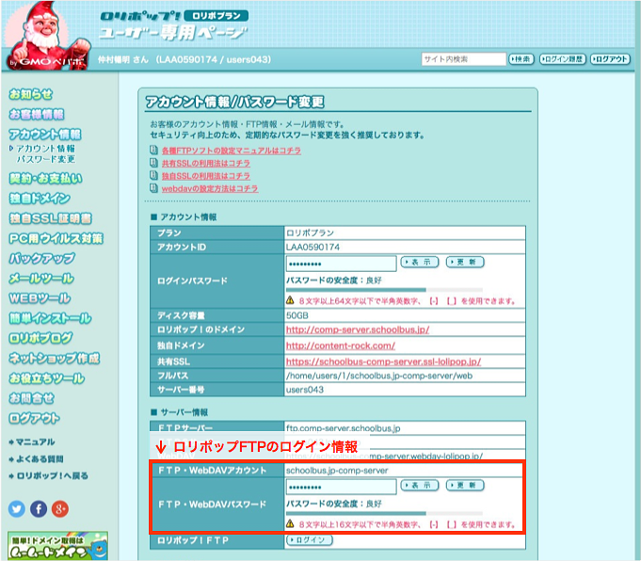The image size is (641, 561).
Task: Click FTP password strength meter bar
Action: [384, 513]
